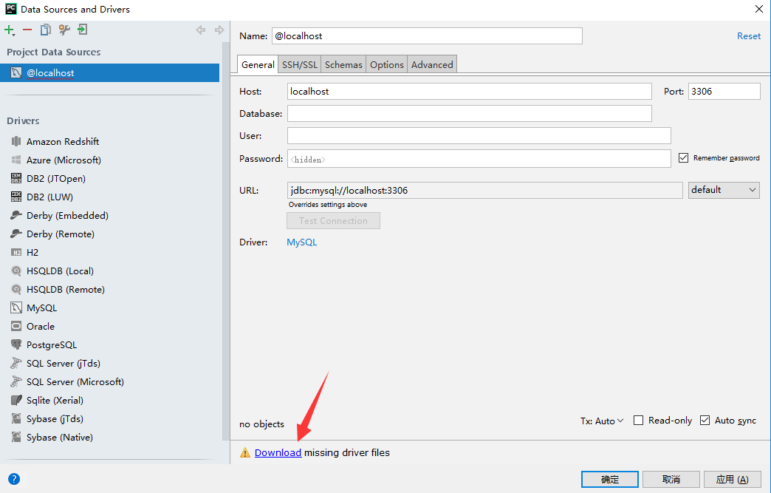Click the Download missing driver files link
Viewport: 771px width, 493px height.
[278, 452]
